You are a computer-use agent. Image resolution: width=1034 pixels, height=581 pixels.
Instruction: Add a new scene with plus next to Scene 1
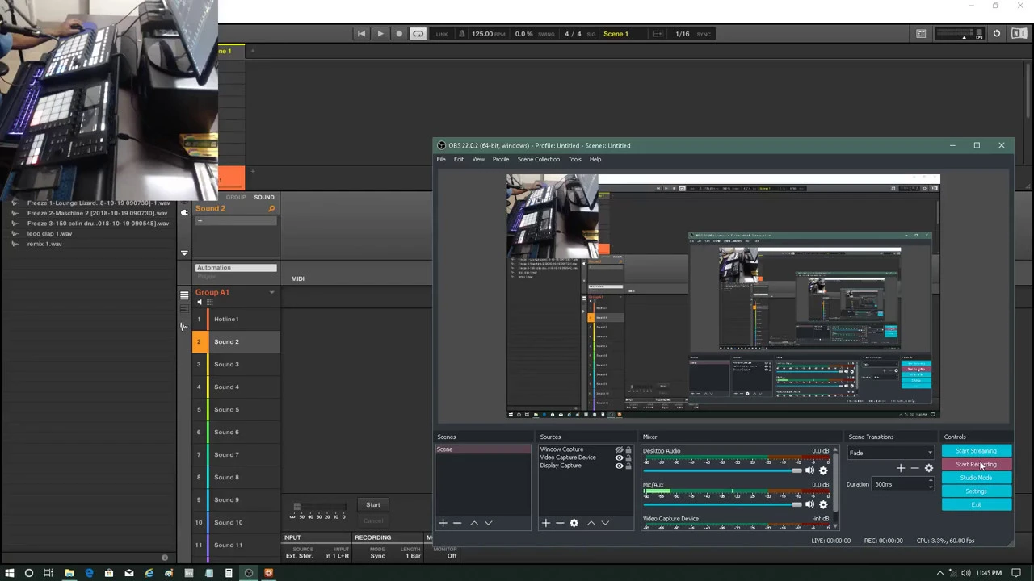[x=252, y=51]
